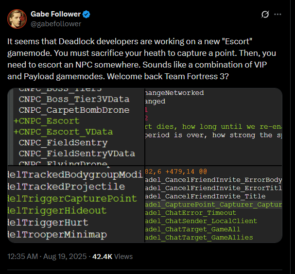This screenshot has width=295, height=274.
Task: View the bottom-right CapturePoint strings image
Action: 213,204
